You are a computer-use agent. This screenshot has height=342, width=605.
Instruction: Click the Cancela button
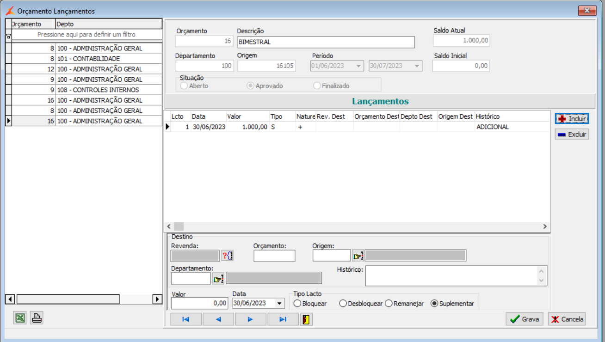(567, 319)
